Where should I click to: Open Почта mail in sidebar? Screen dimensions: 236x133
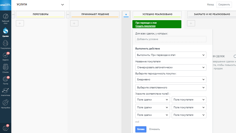tap(6, 80)
